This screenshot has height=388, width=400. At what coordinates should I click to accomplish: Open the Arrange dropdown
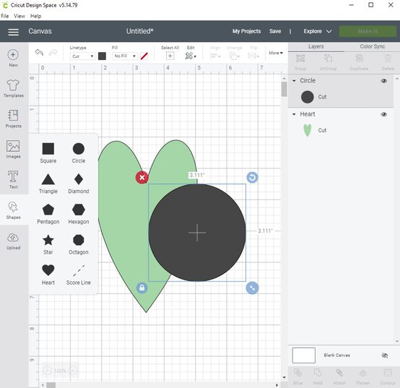235,56
